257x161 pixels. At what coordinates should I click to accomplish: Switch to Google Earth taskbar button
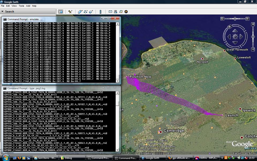tap(152, 158)
